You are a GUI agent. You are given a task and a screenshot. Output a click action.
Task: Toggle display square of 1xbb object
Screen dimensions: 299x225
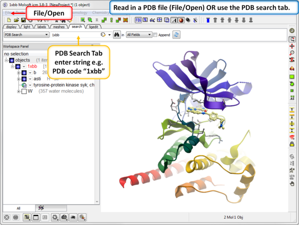18,66
